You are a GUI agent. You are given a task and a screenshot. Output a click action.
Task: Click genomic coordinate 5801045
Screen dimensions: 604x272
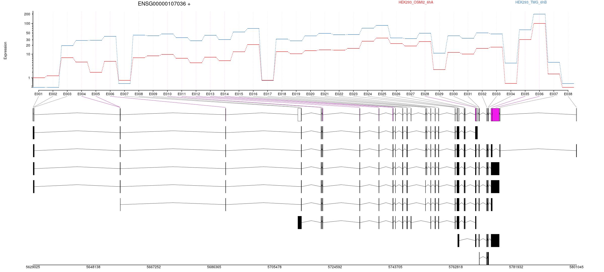(x=576, y=267)
